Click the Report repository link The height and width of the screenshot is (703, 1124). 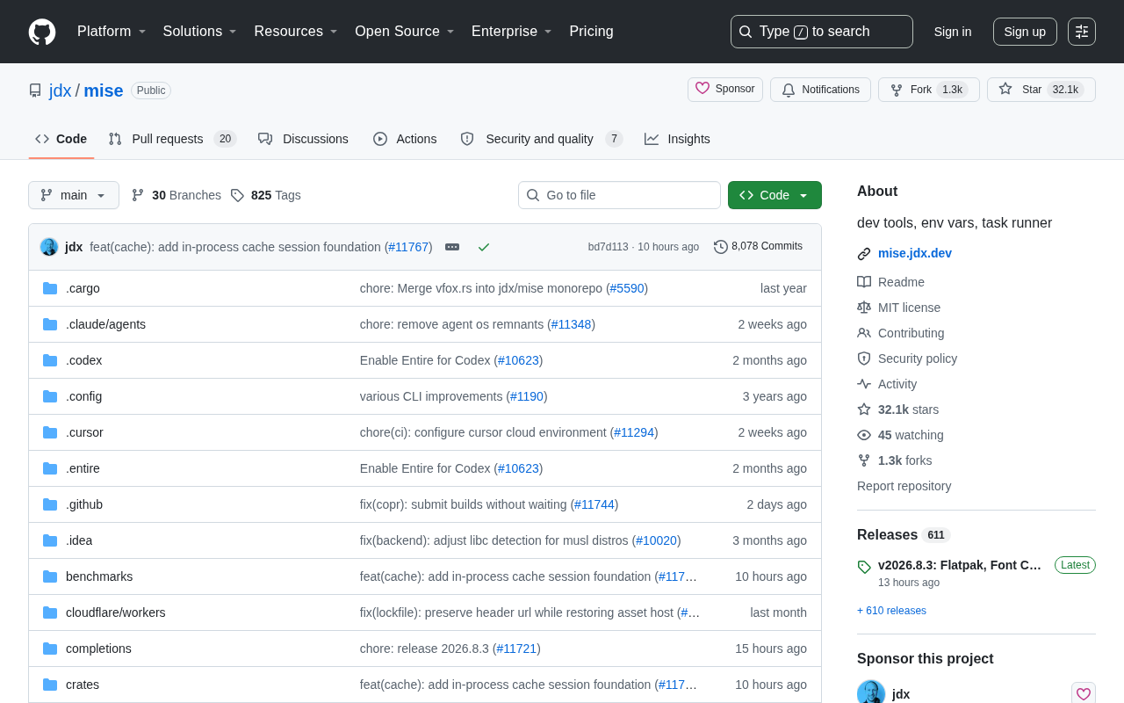tap(904, 486)
